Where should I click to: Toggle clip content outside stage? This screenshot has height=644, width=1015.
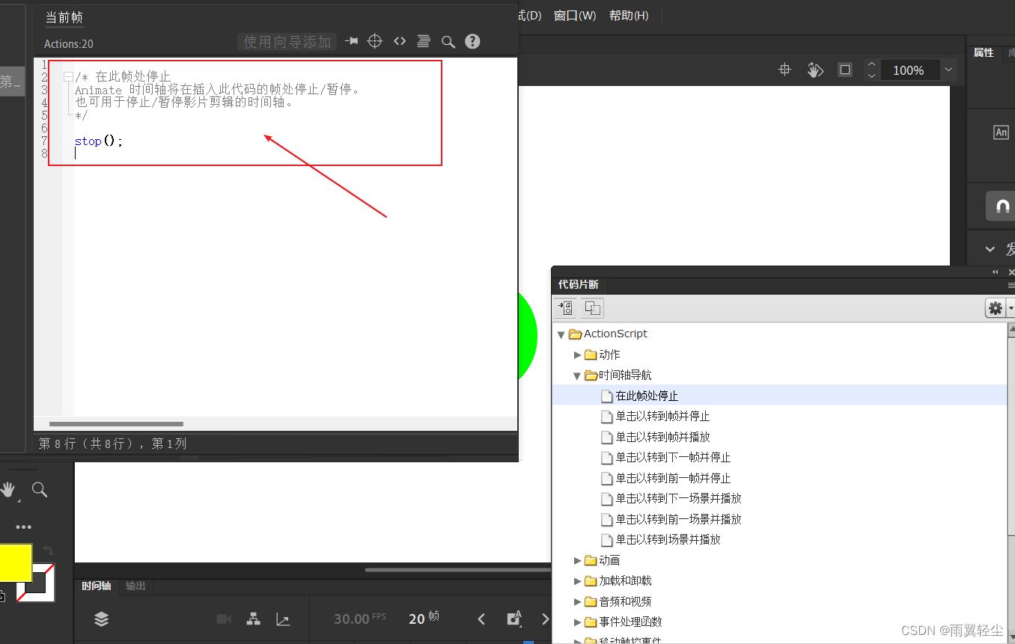(x=844, y=70)
